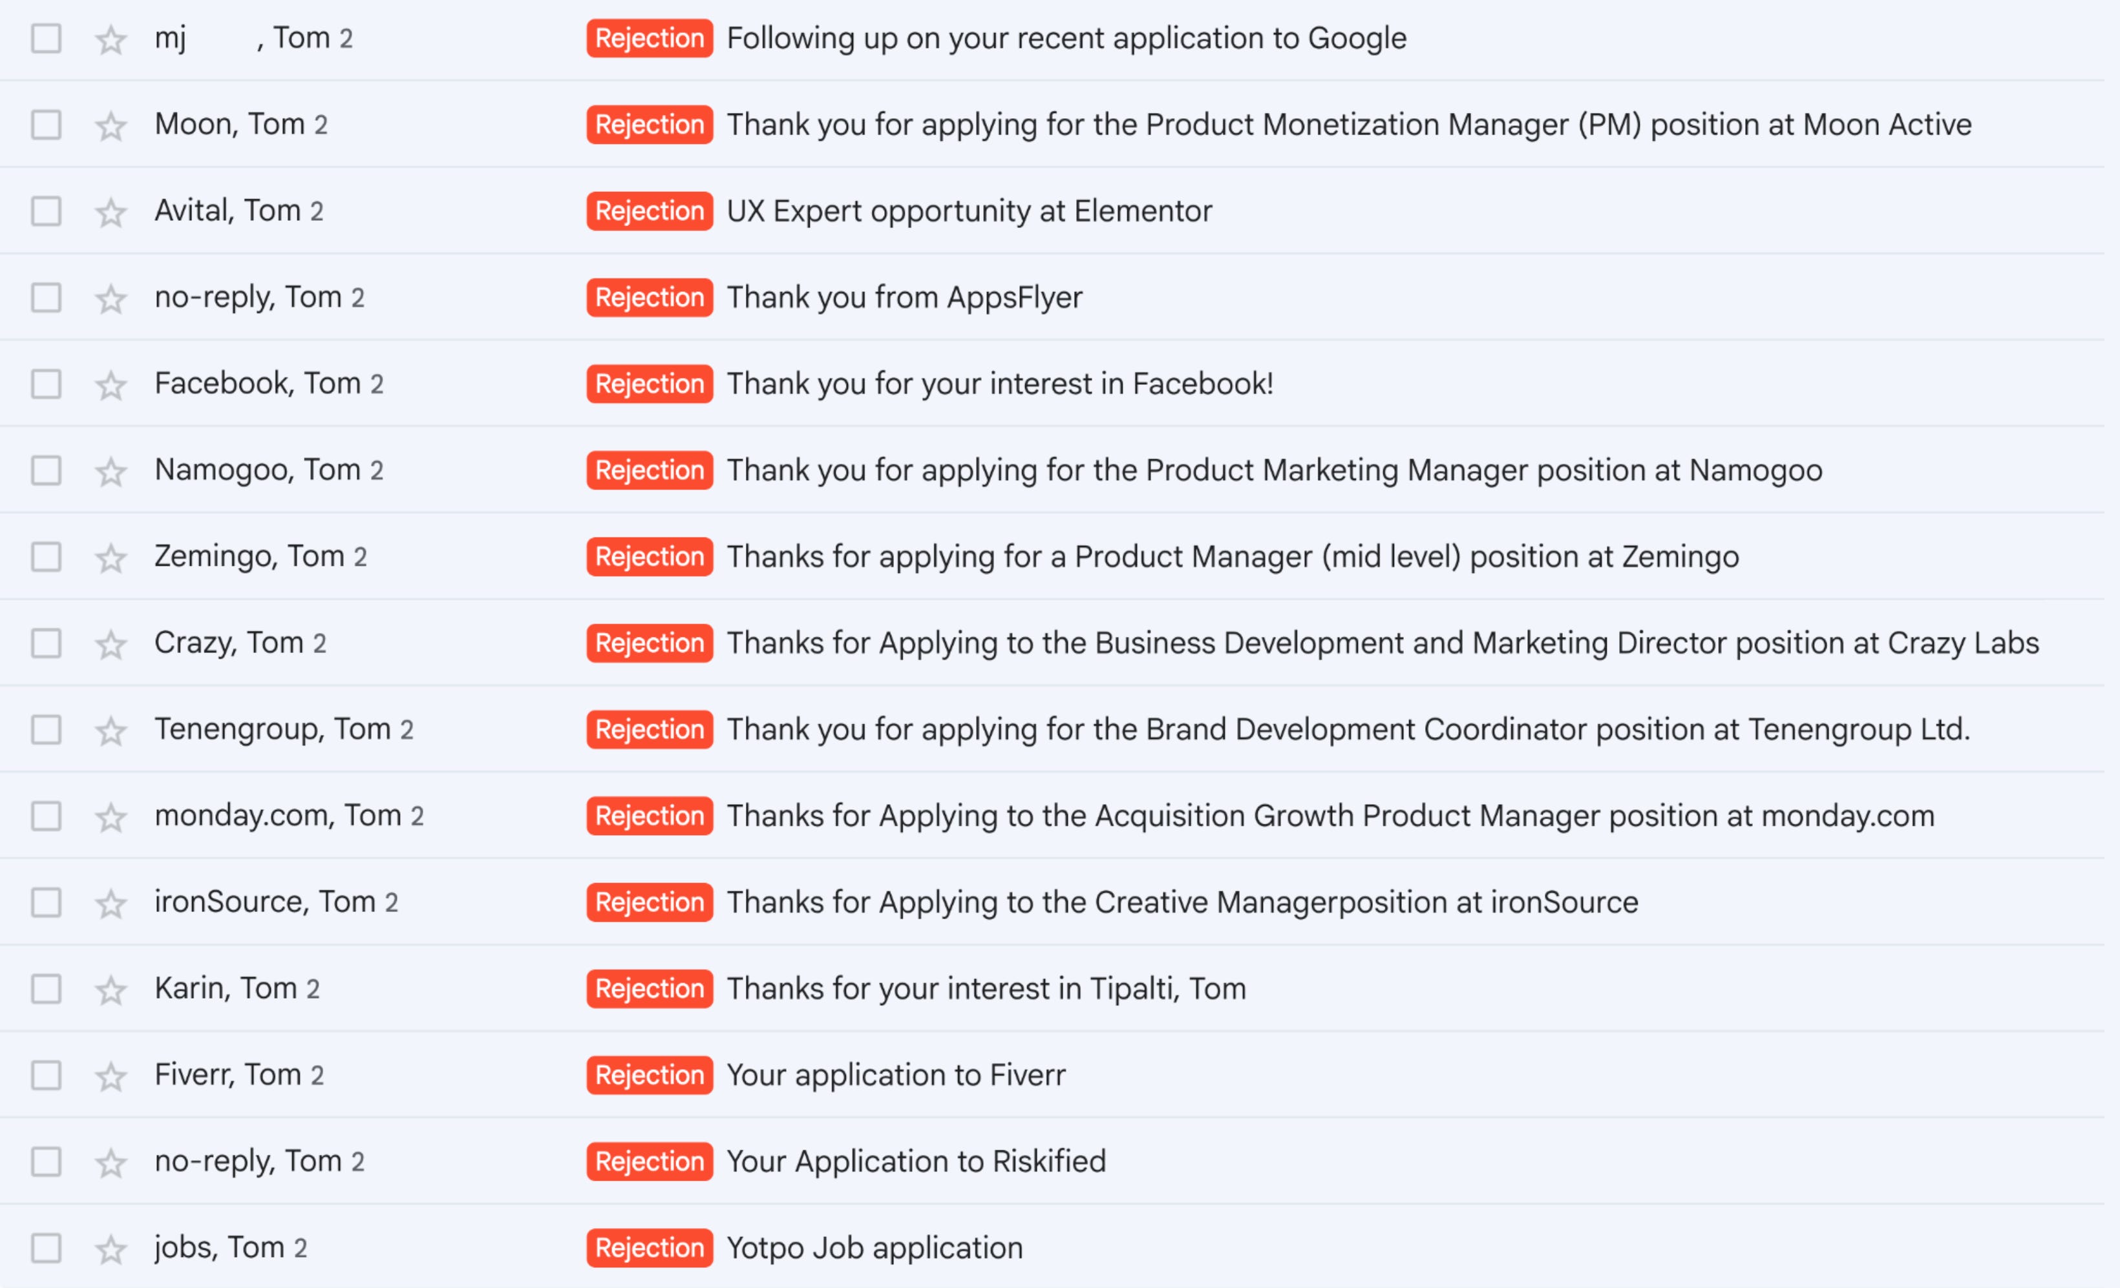Tick checkbox for Namogoo email

(x=47, y=470)
